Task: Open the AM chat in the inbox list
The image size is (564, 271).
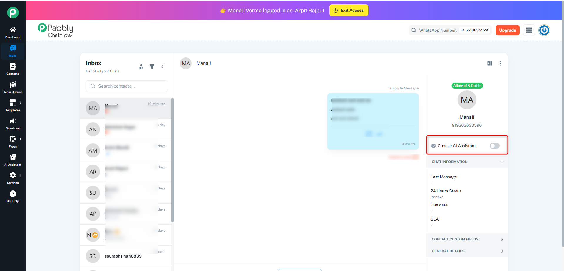Action: coord(125,151)
